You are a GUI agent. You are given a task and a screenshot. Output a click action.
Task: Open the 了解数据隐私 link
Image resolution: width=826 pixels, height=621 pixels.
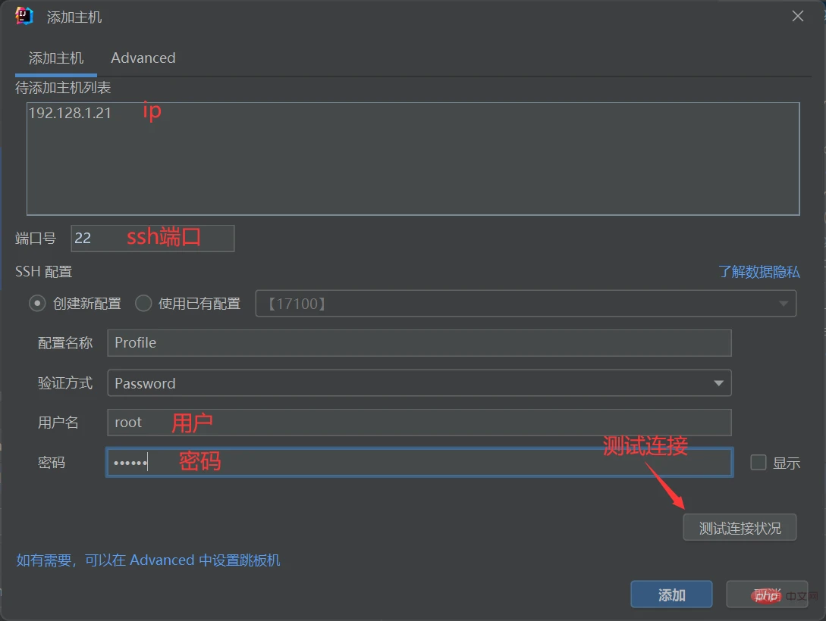[759, 271]
